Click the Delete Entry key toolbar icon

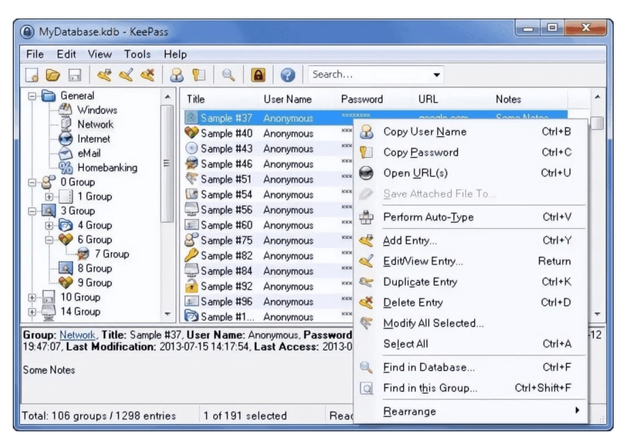147,75
